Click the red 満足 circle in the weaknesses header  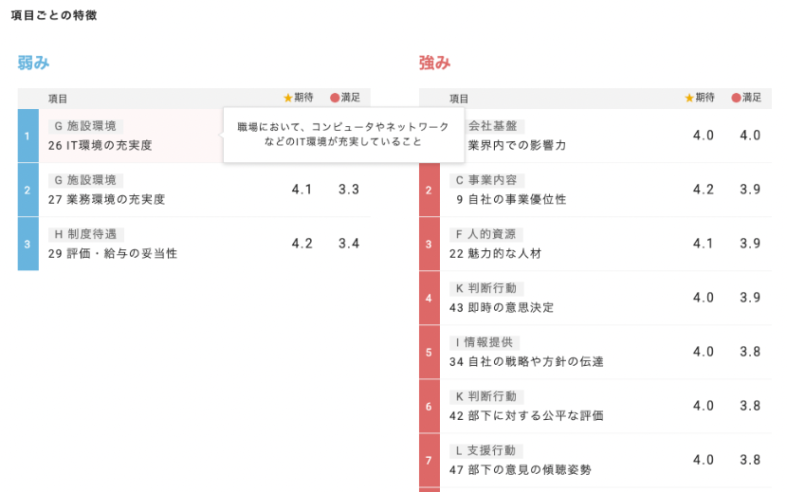click(335, 98)
